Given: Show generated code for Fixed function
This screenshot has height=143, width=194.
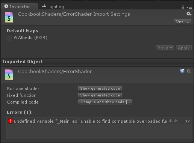Looking at the screenshot, I should tap(100, 95).
